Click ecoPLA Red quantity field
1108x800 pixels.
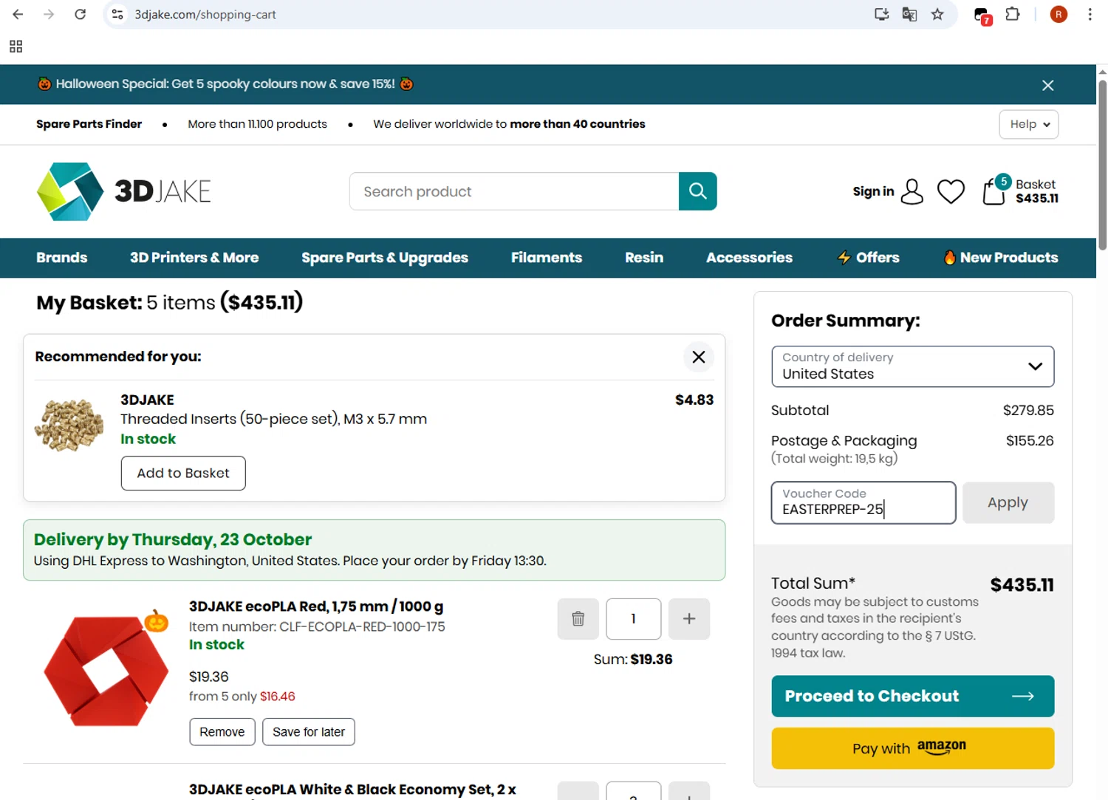coord(633,618)
